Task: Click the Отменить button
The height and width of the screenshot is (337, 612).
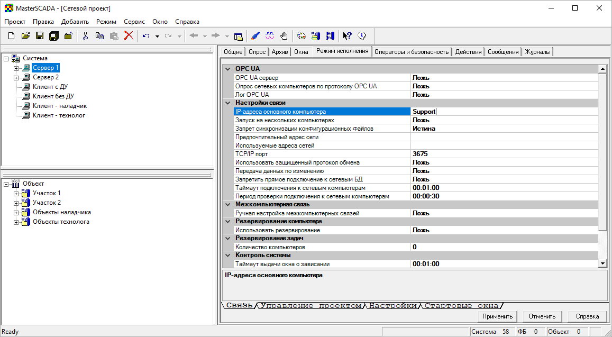Action: click(x=542, y=316)
